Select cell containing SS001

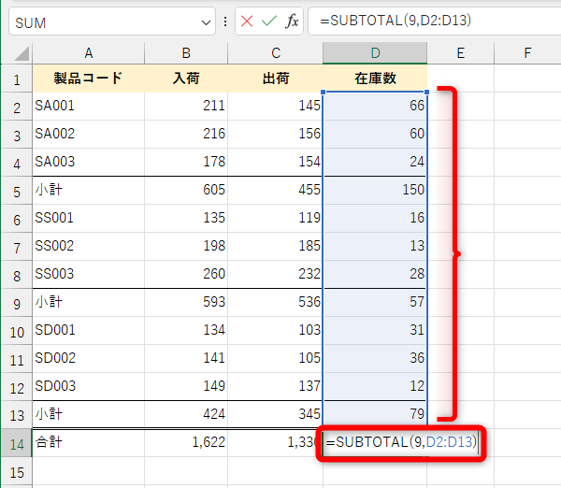[89, 218]
